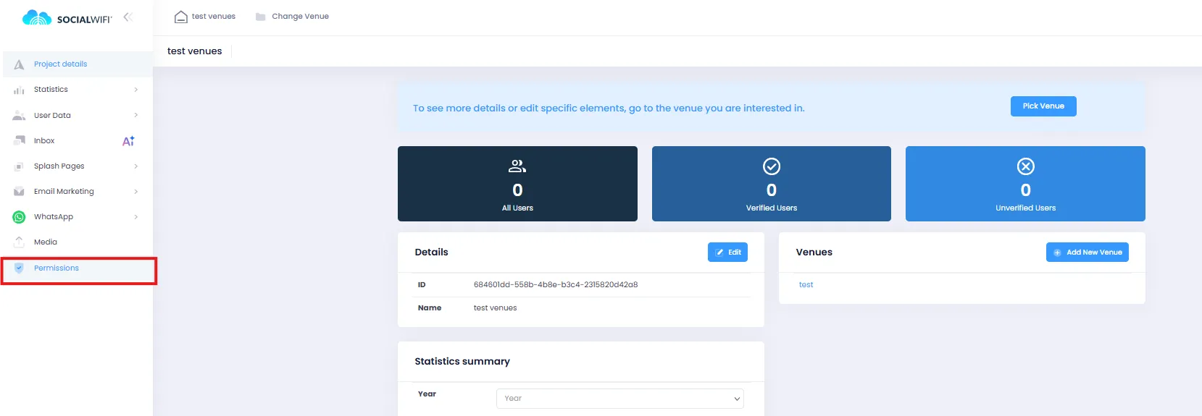Click the Add New Venue button

[x=1087, y=252]
